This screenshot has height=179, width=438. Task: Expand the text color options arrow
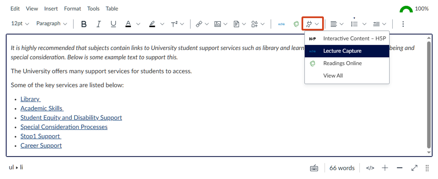click(x=138, y=24)
